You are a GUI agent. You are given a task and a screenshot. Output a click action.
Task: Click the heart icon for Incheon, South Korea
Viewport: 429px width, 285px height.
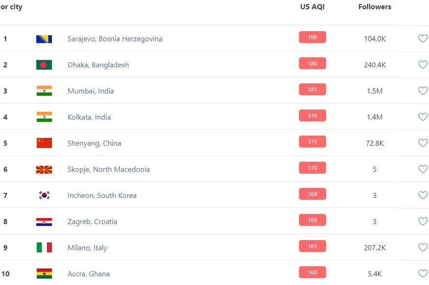coord(423,195)
